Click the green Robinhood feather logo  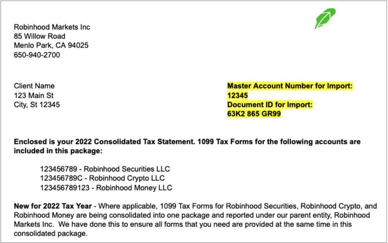tap(325, 18)
